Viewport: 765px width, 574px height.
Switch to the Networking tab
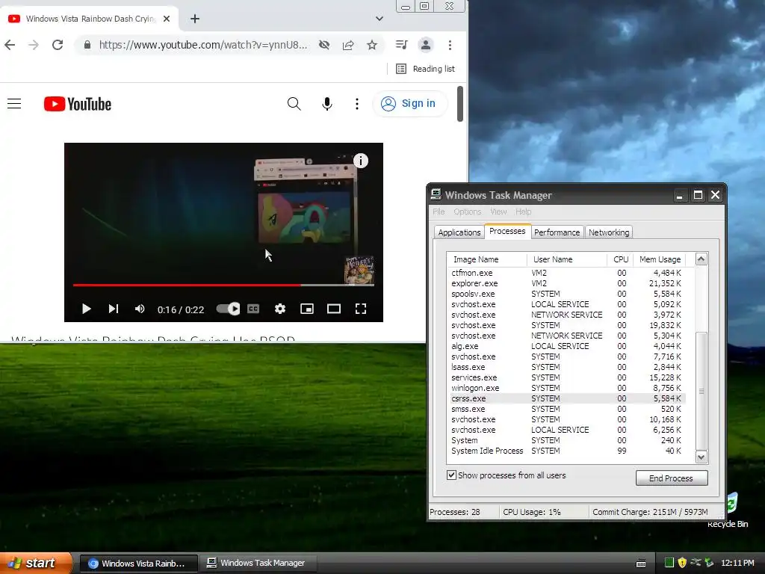[608, 232]
